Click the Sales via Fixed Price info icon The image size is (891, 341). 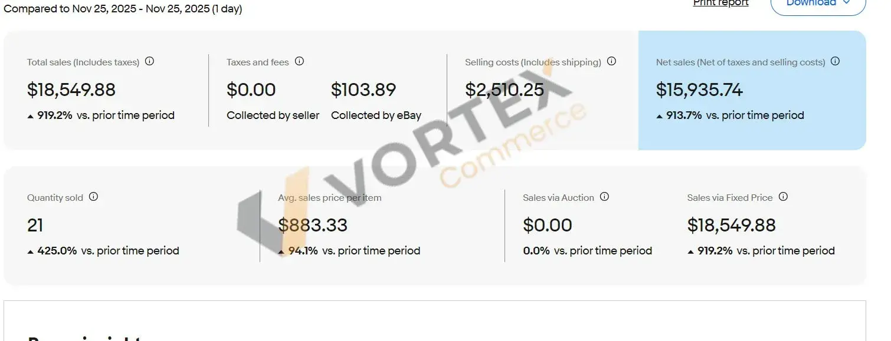click(x=783, y=197)
